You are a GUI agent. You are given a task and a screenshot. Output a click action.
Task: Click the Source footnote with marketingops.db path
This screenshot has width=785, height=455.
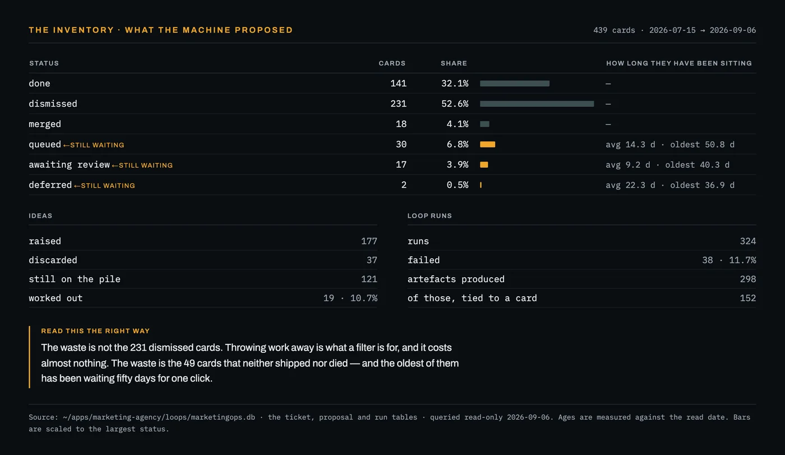390,423
